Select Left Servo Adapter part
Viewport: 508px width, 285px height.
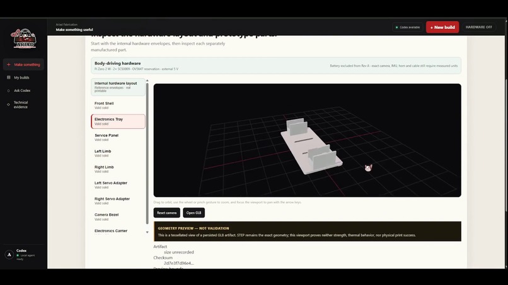point(118,185)
